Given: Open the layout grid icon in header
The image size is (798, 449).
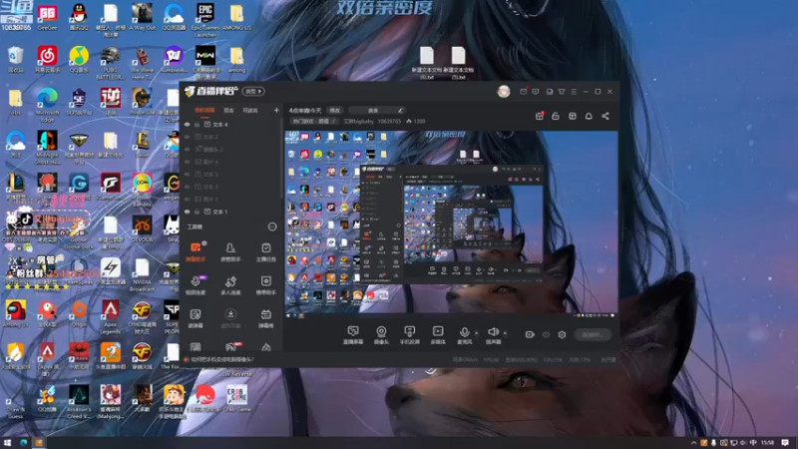Looking at the screenshot, I should tap(572, 116).
